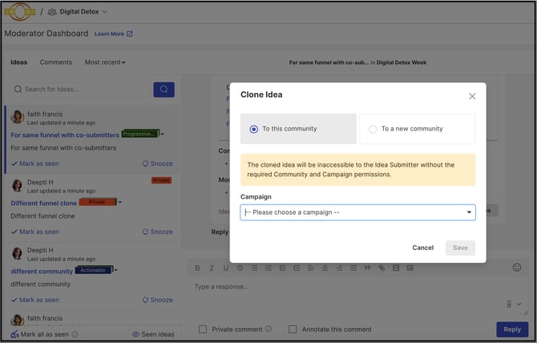This screenshot has height=343, width=537.
Task: Toggle italic formatting in the reply editor
Action: [x=212, y=268]
